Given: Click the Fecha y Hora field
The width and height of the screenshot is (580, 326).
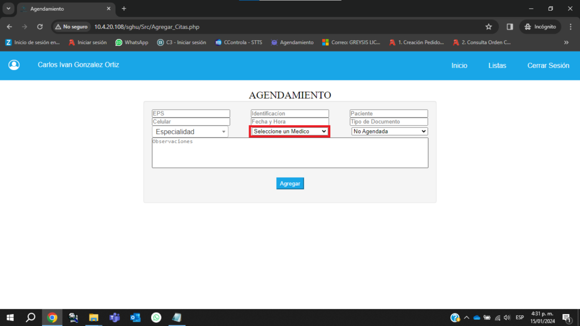Looking at the screenshot, I should pos(289,122).
